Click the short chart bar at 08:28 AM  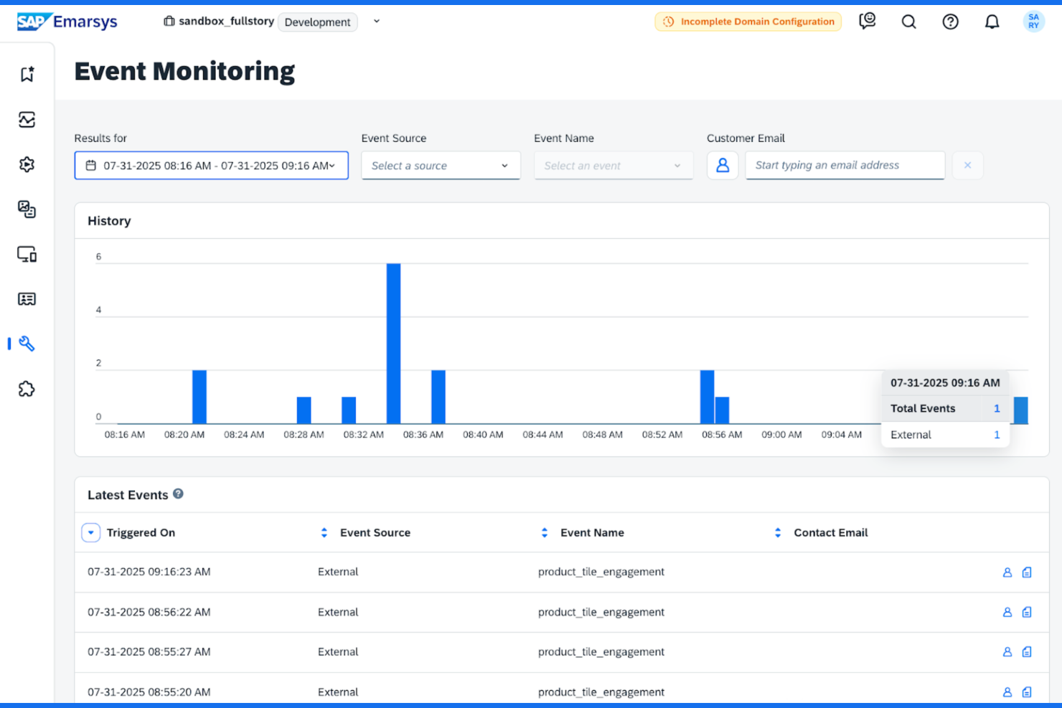click(304, 410)
